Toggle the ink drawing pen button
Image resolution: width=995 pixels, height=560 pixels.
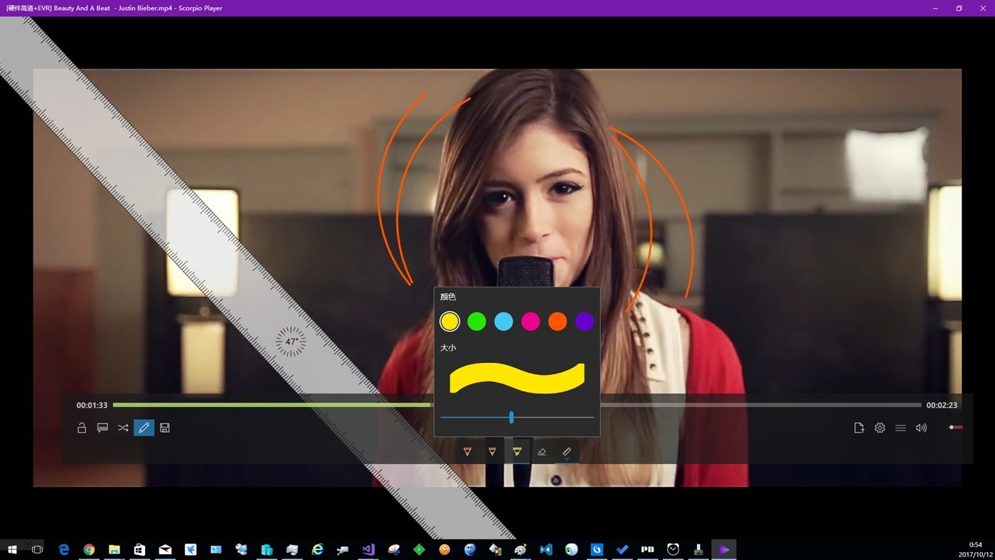(144, 428)
